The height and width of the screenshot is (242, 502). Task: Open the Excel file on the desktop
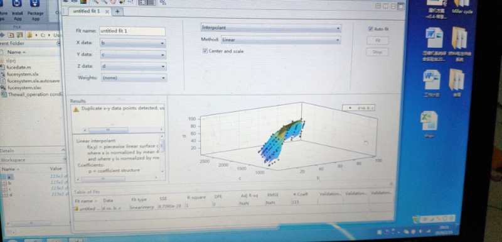(x=429, y=121)
